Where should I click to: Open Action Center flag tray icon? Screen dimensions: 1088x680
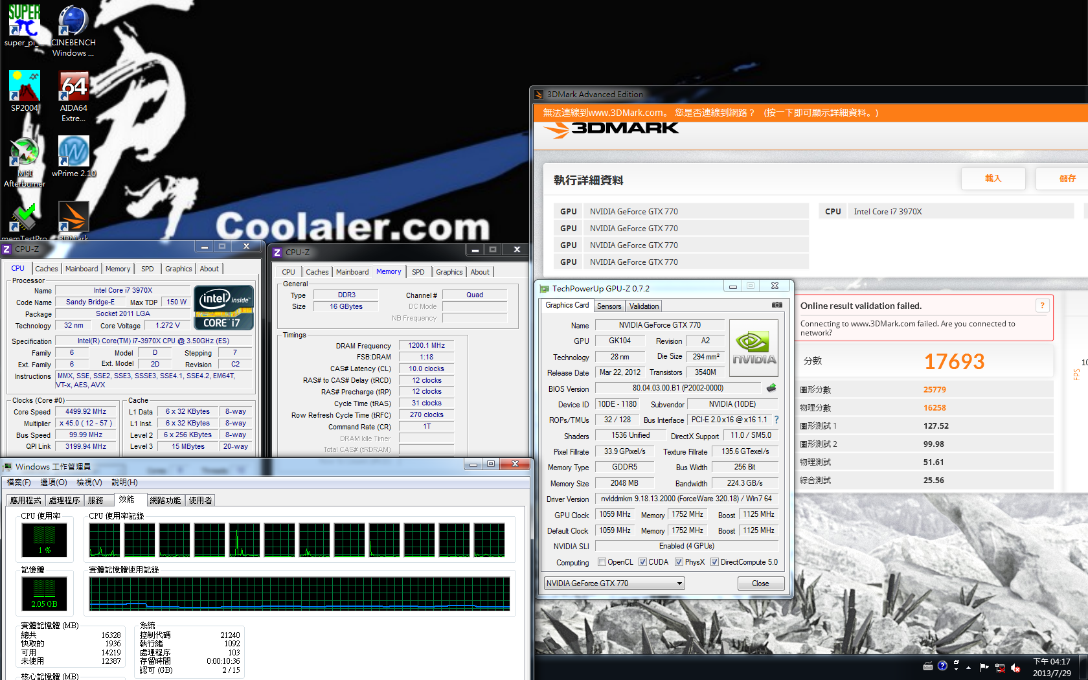tap(984, 668)
